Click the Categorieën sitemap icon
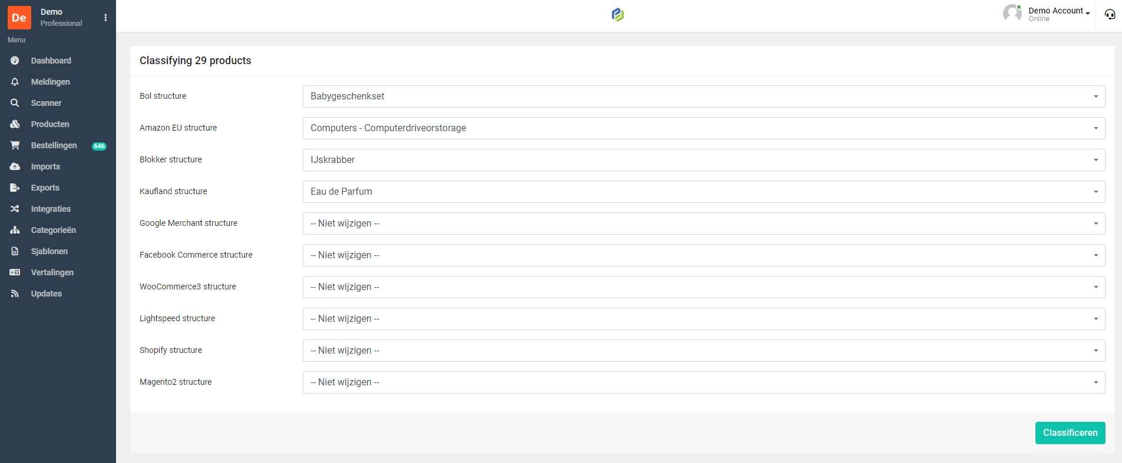 point(15,230)
